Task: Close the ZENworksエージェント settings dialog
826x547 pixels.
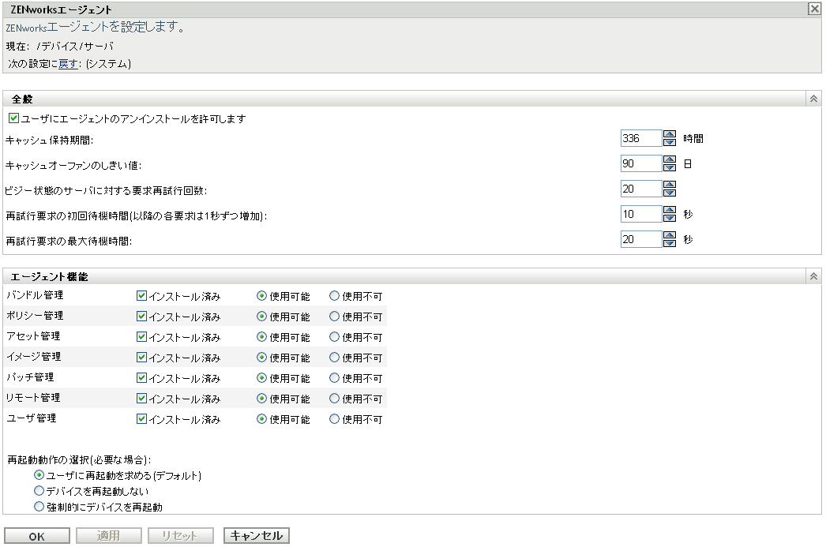Action: [814, 9]
